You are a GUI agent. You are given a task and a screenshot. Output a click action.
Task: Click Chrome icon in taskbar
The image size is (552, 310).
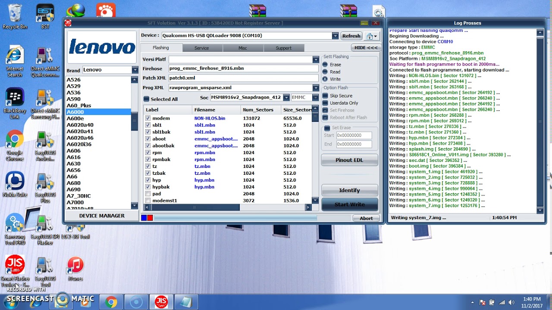[111, 302]
